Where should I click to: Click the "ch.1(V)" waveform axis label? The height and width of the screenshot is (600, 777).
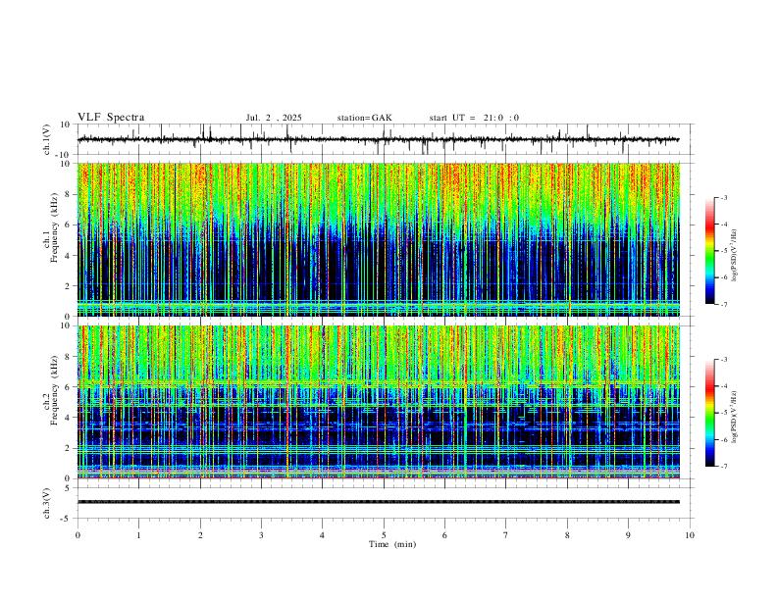coord(47,139)
